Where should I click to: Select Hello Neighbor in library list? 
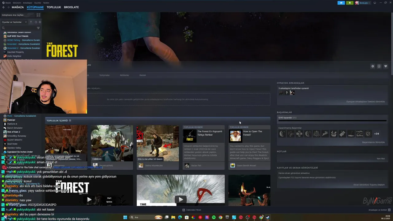coord(14,56)
